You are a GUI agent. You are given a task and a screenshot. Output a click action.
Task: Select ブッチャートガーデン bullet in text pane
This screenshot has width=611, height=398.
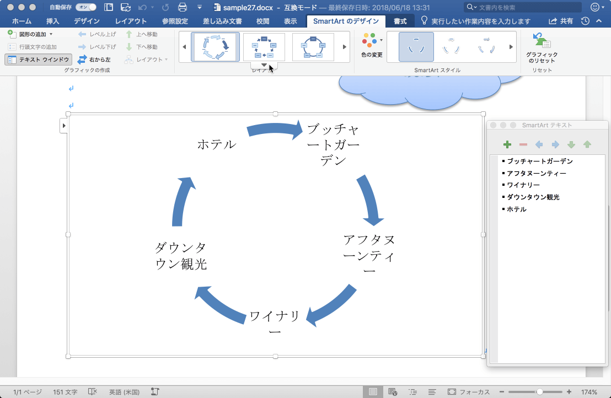click(x=540, y=161)
